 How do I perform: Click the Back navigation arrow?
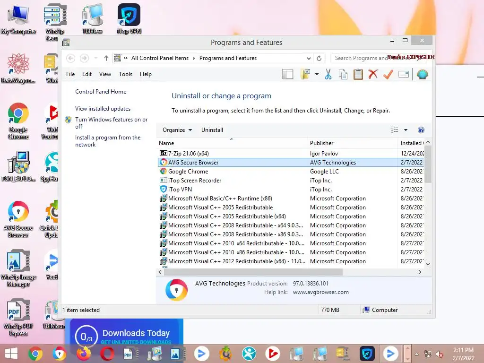coord(71,58)
